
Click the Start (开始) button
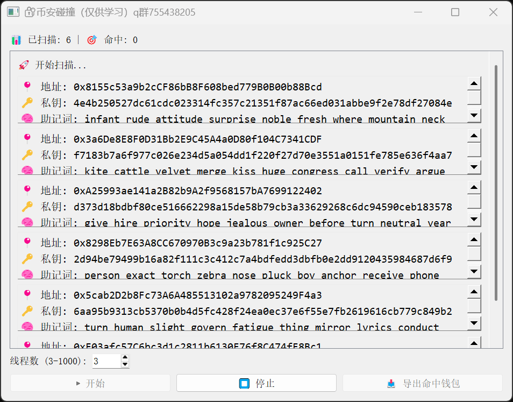90,383
